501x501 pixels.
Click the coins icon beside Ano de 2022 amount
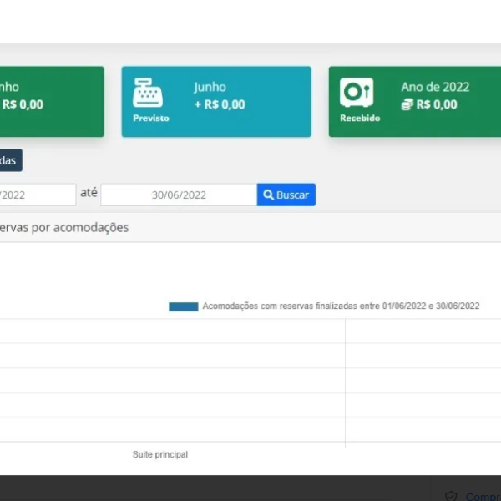(407, 104)
